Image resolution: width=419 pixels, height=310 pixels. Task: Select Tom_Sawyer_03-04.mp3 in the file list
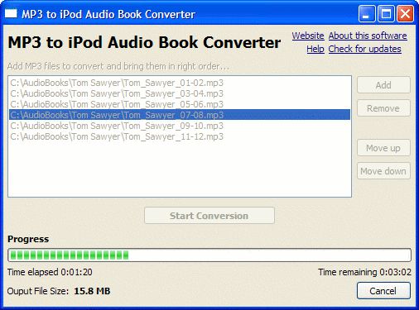tap(180, 93)
